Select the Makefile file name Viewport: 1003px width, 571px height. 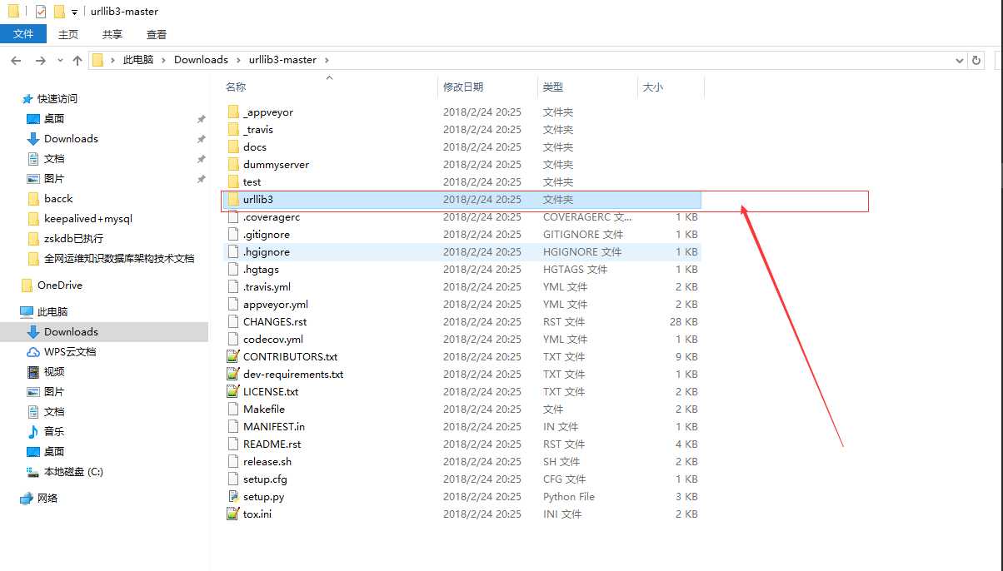(264, 409)
